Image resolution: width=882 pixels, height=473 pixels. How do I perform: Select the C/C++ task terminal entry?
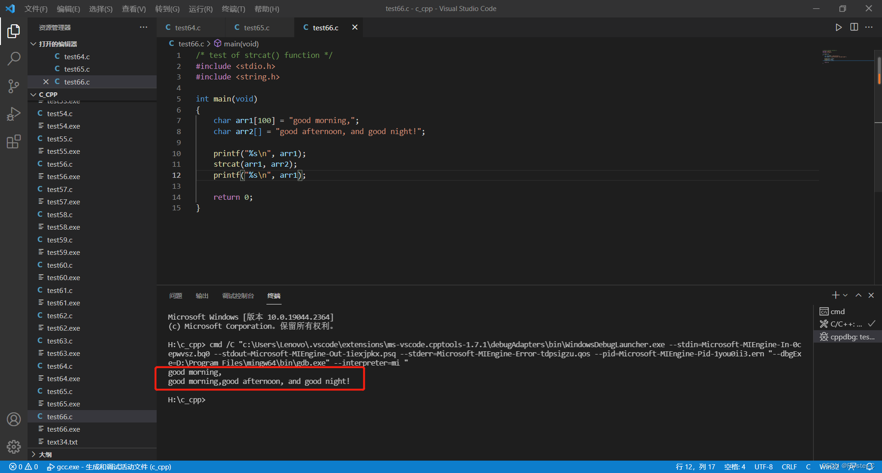tap(848, 324)
